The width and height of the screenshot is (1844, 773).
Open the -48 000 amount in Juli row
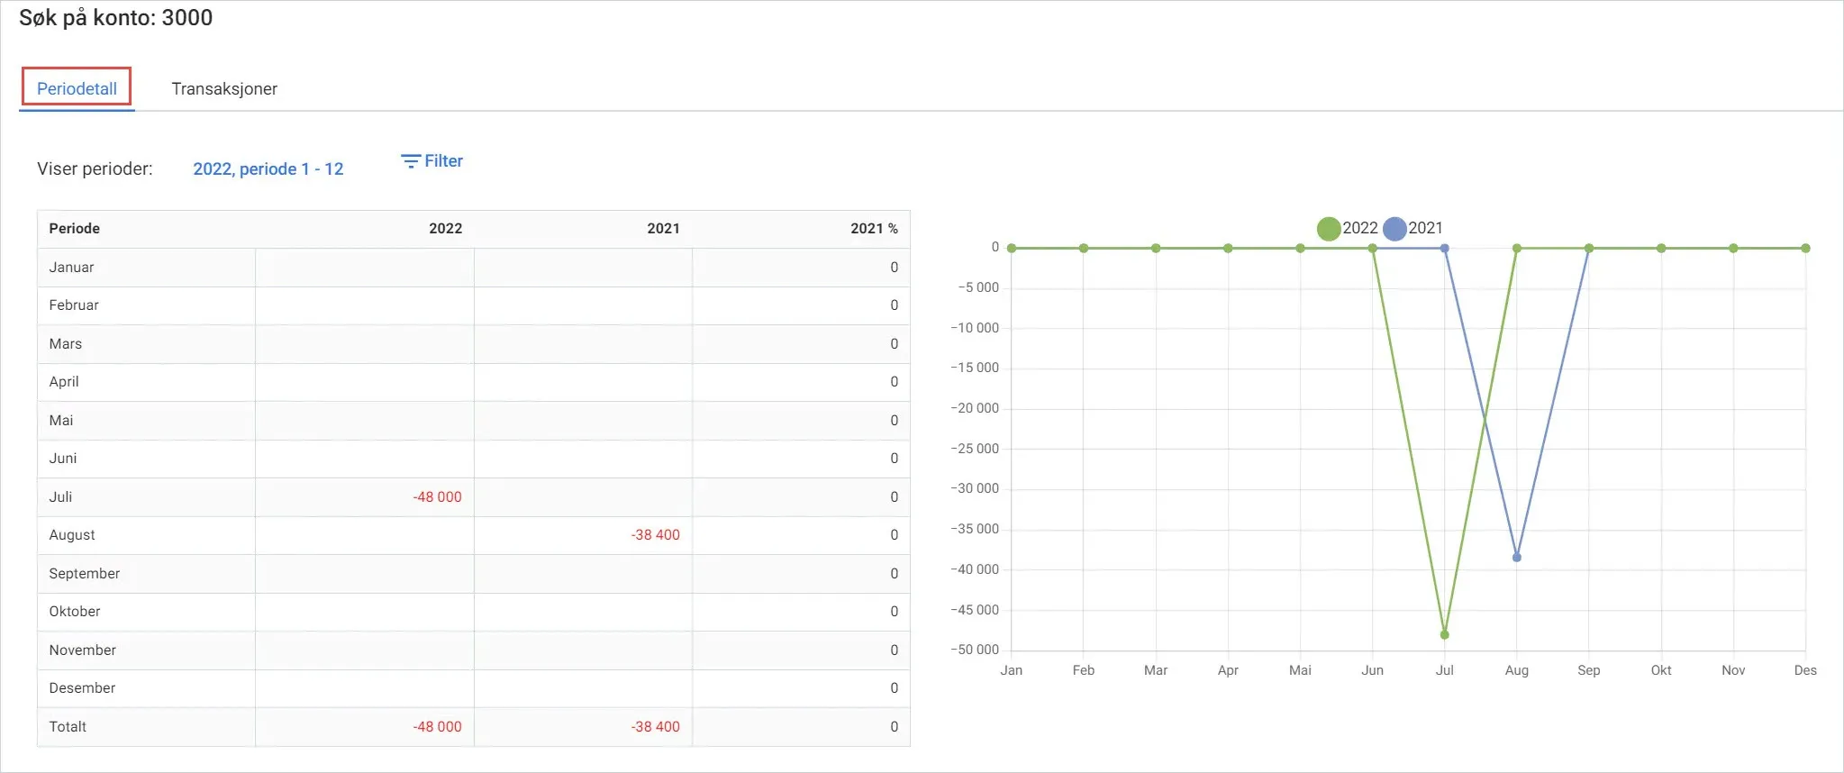point(437,496)
